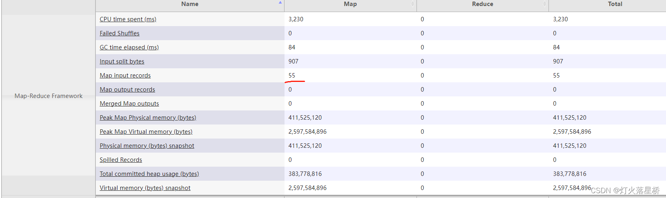Select the Map-Reduce Framework group label
Viewport: 666px width, 198px height.
click(x=48, y=96)
